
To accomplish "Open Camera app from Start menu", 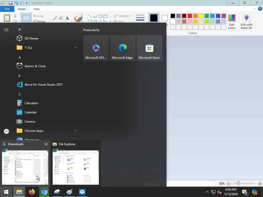I will (47, 121).
